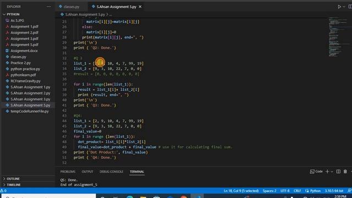Open the run options dropdown arrow
The width and height of the screenshot is (352, 198).
344,7
